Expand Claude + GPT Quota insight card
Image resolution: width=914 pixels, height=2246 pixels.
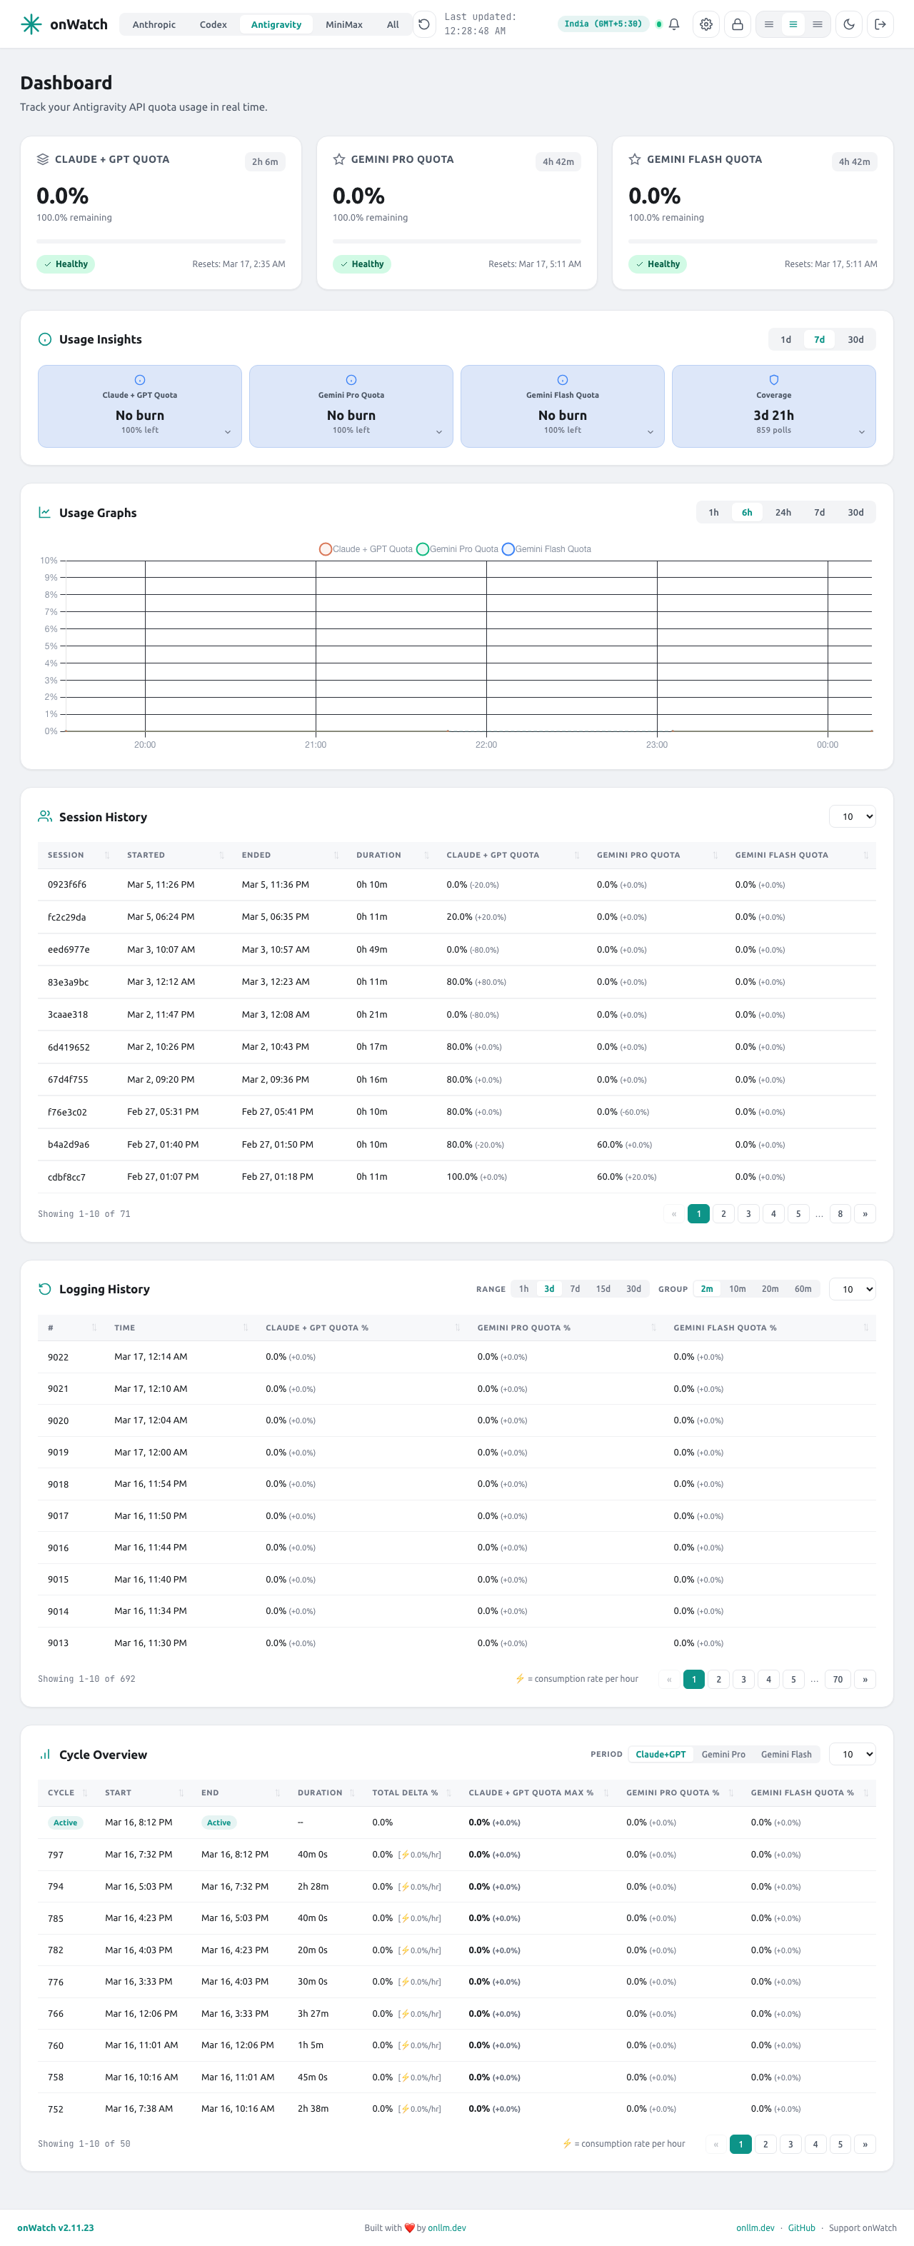(139, 406)
